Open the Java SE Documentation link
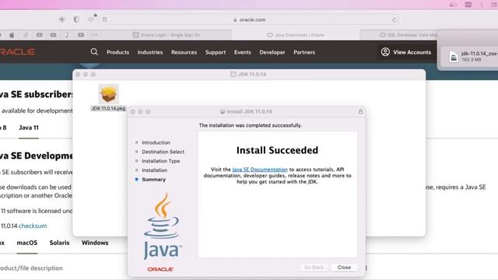 coord(259,170)
